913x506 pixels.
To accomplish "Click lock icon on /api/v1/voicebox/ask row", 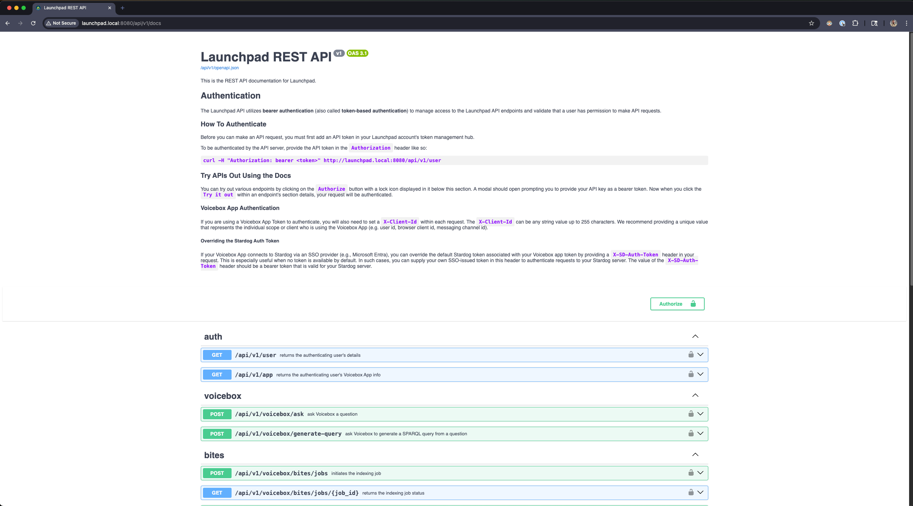I will coord(691,414).
